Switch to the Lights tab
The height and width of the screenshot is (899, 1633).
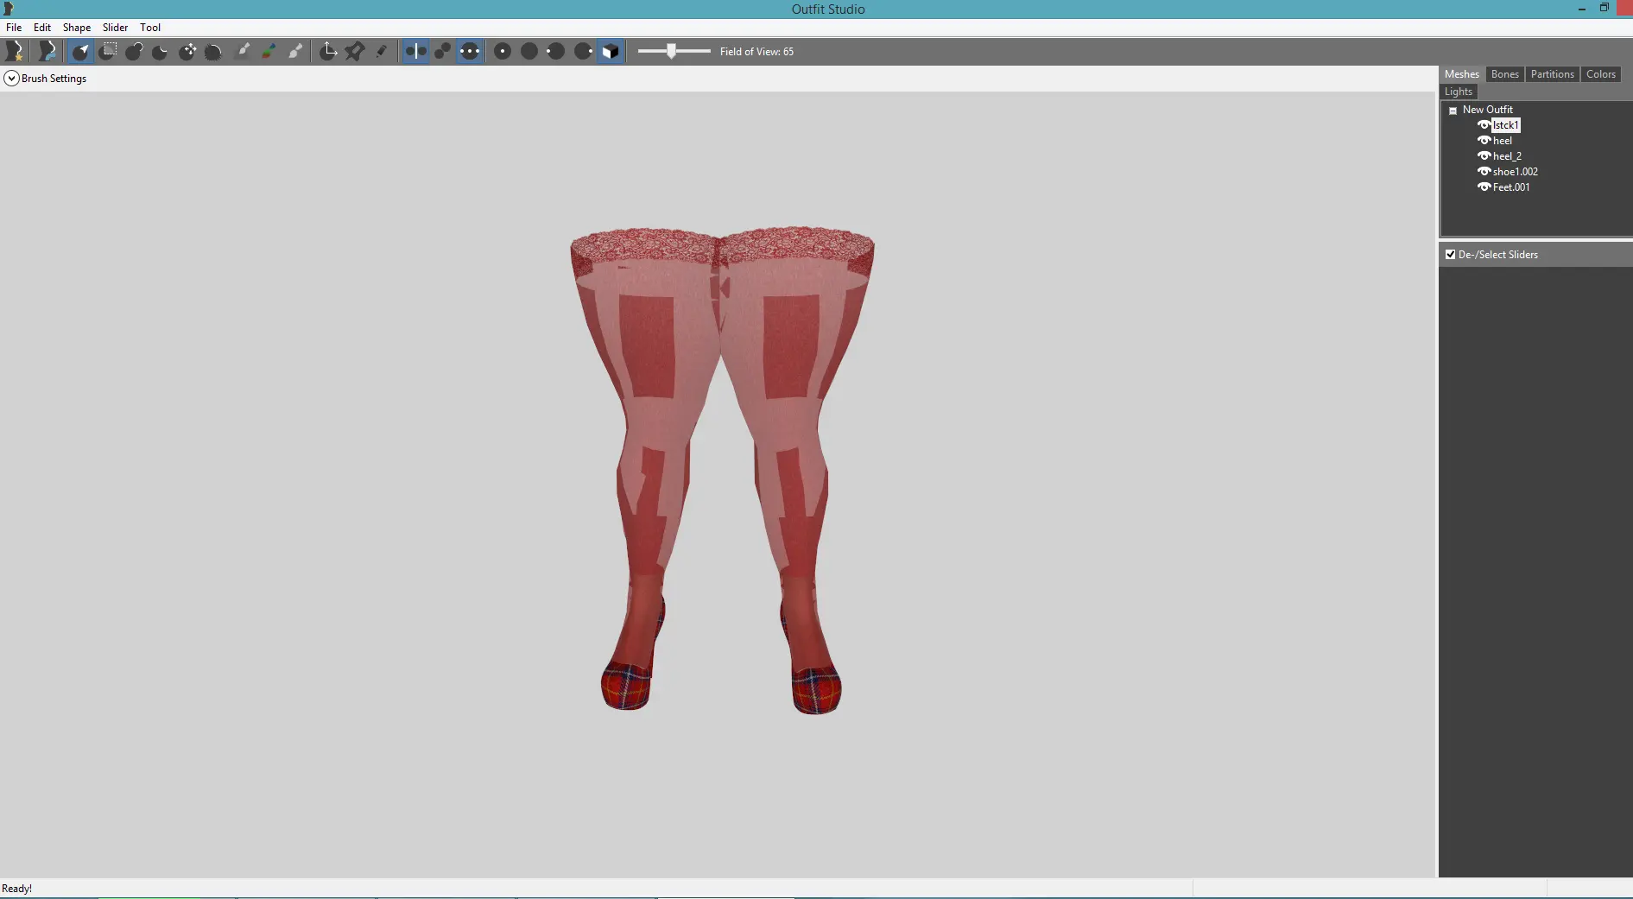1459,92
